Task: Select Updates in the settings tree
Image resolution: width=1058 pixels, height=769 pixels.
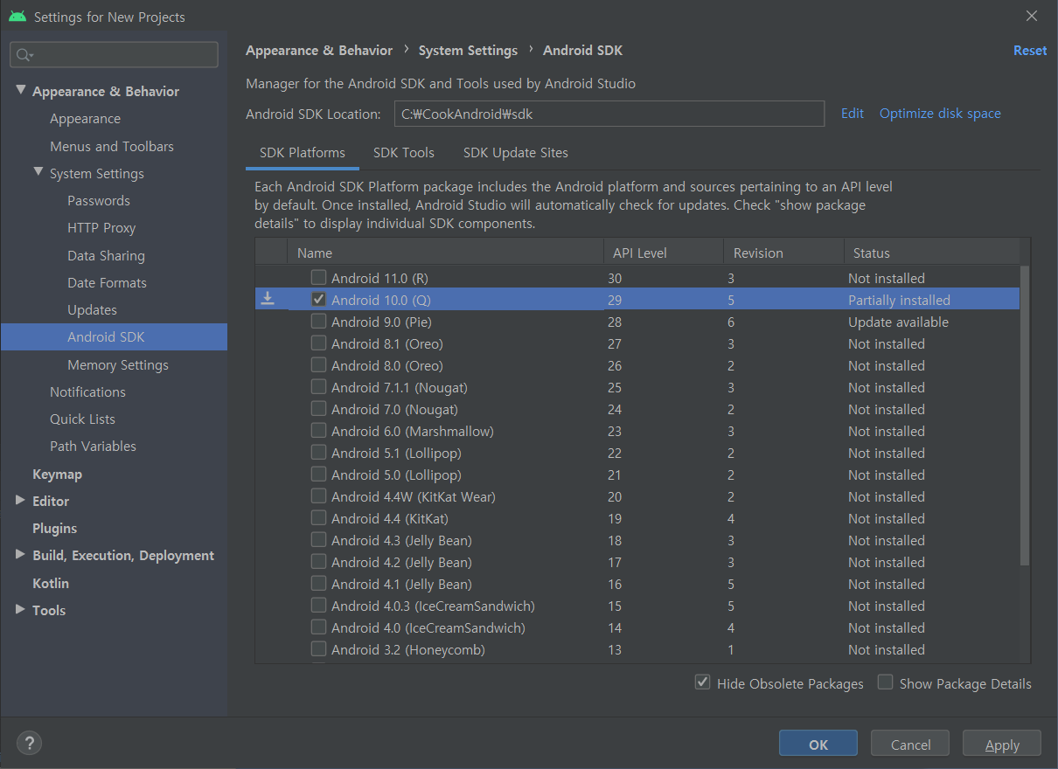Action: coord(92,310)
